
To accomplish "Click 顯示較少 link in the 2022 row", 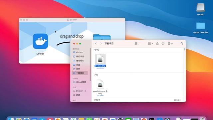I will click(x=177, y=100).
